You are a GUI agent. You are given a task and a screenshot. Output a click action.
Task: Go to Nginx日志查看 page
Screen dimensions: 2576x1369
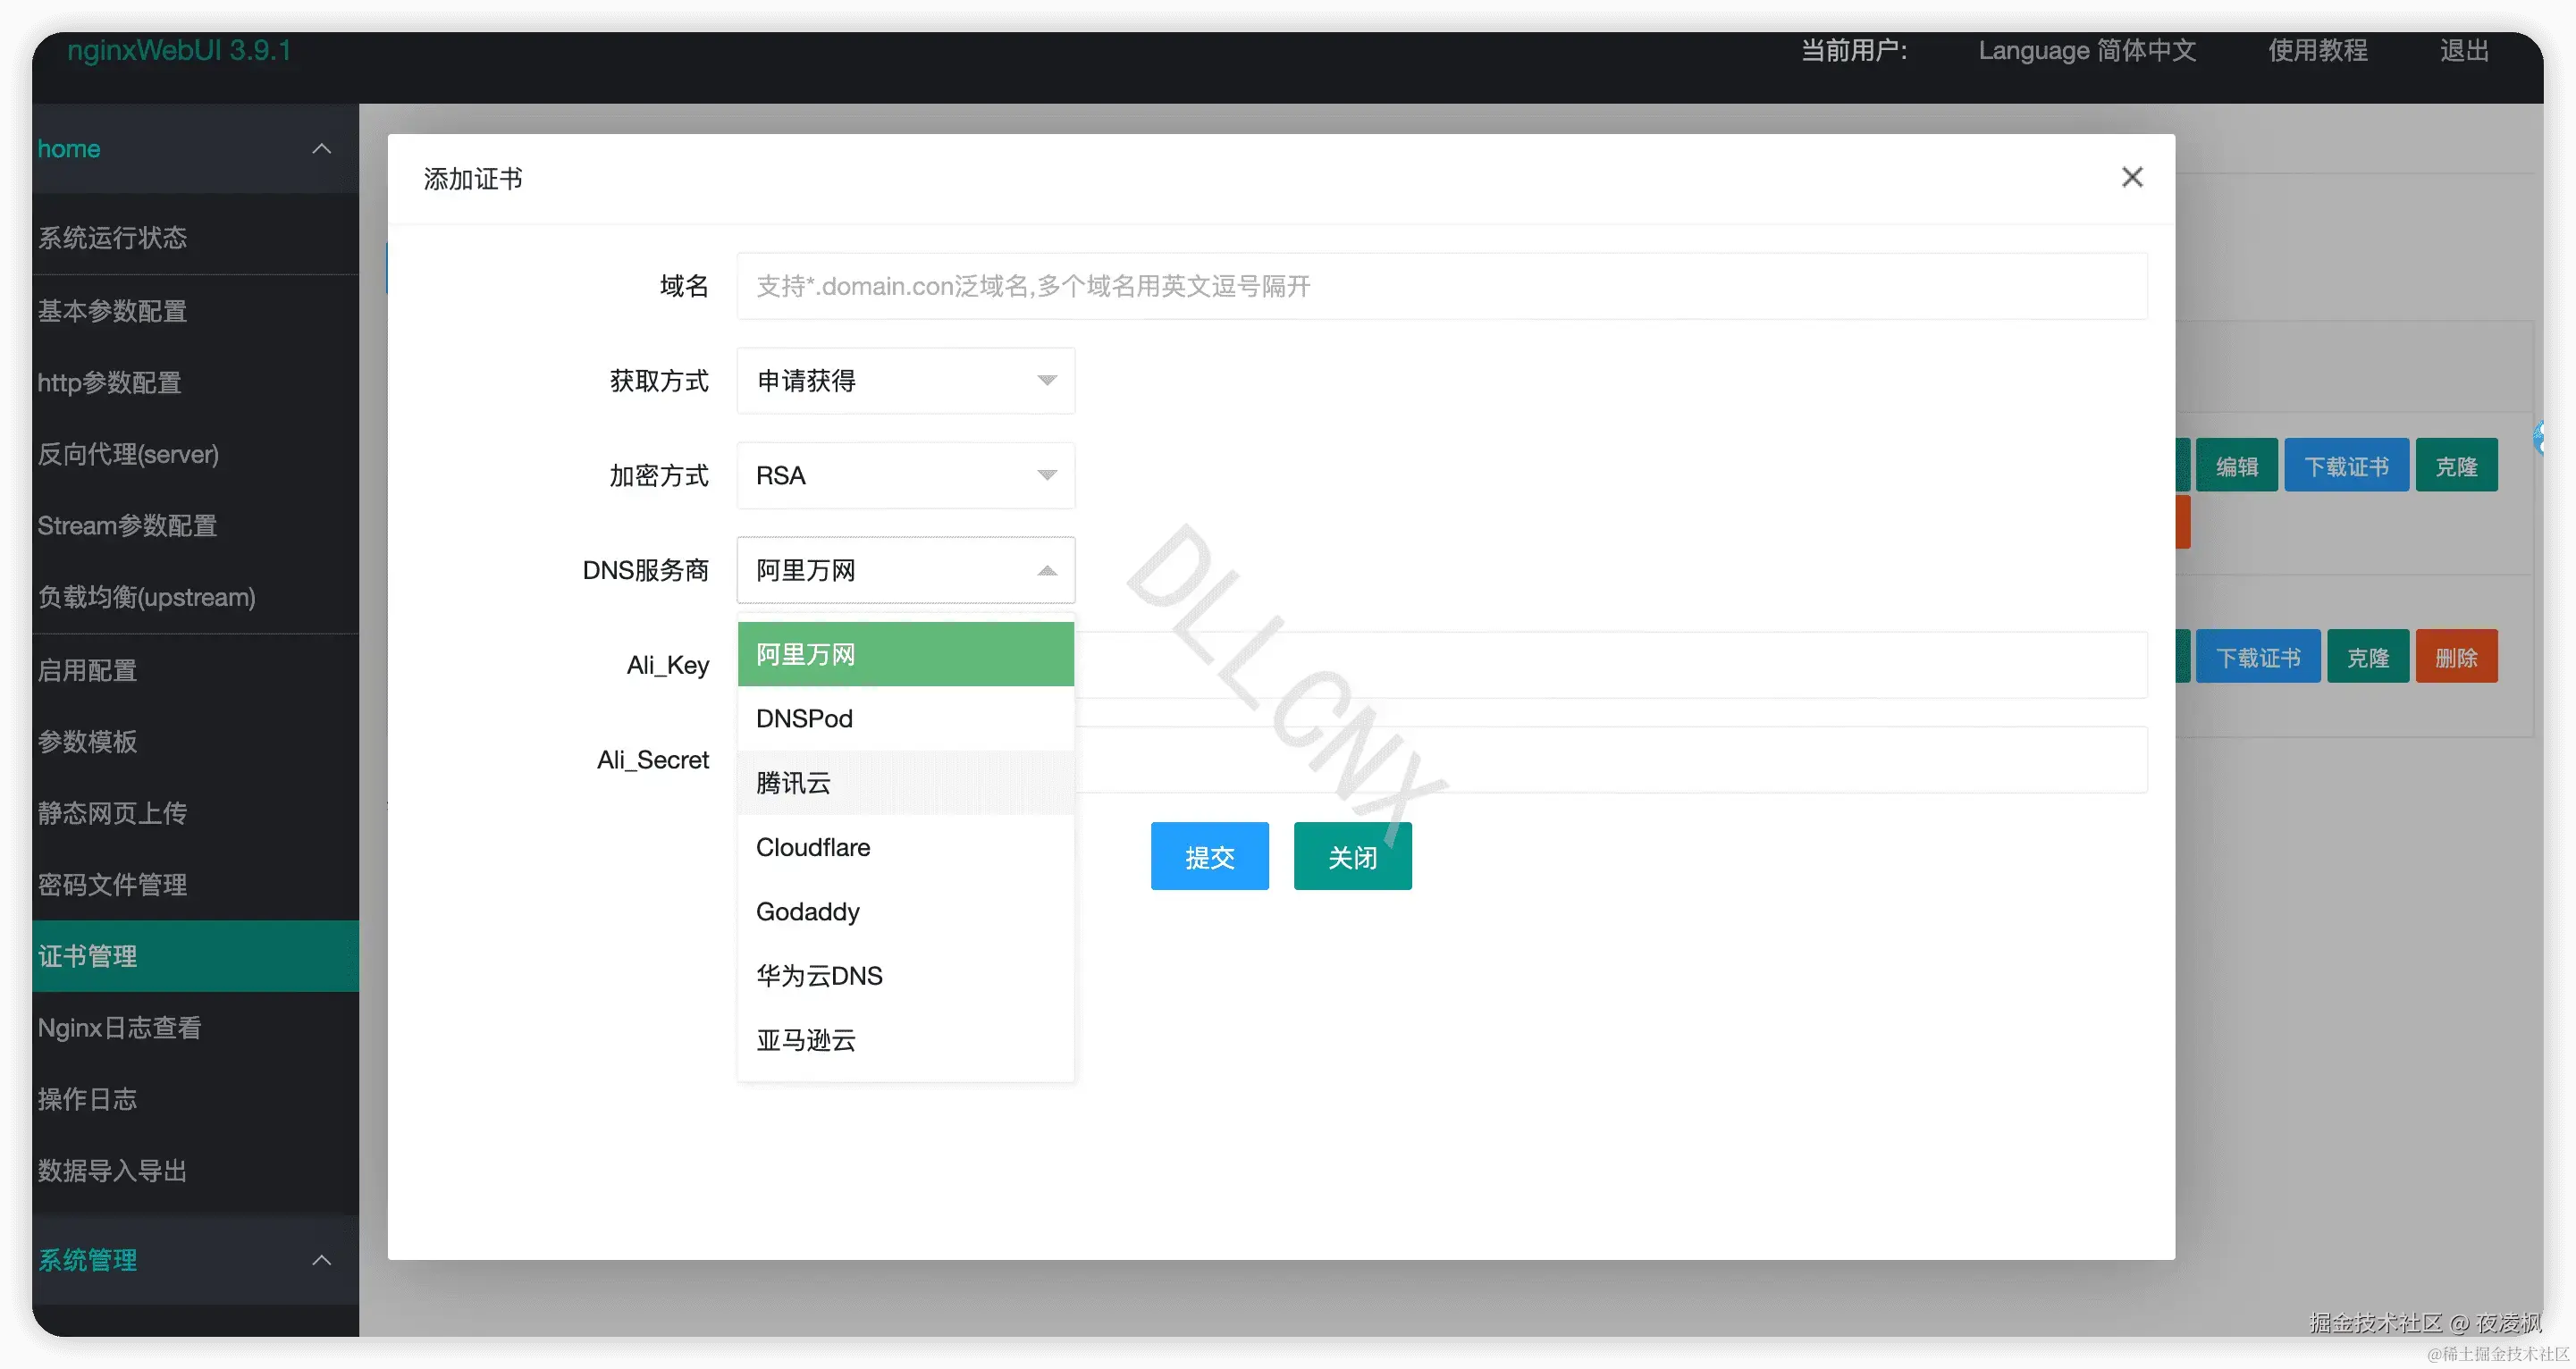coord(120,1027)
